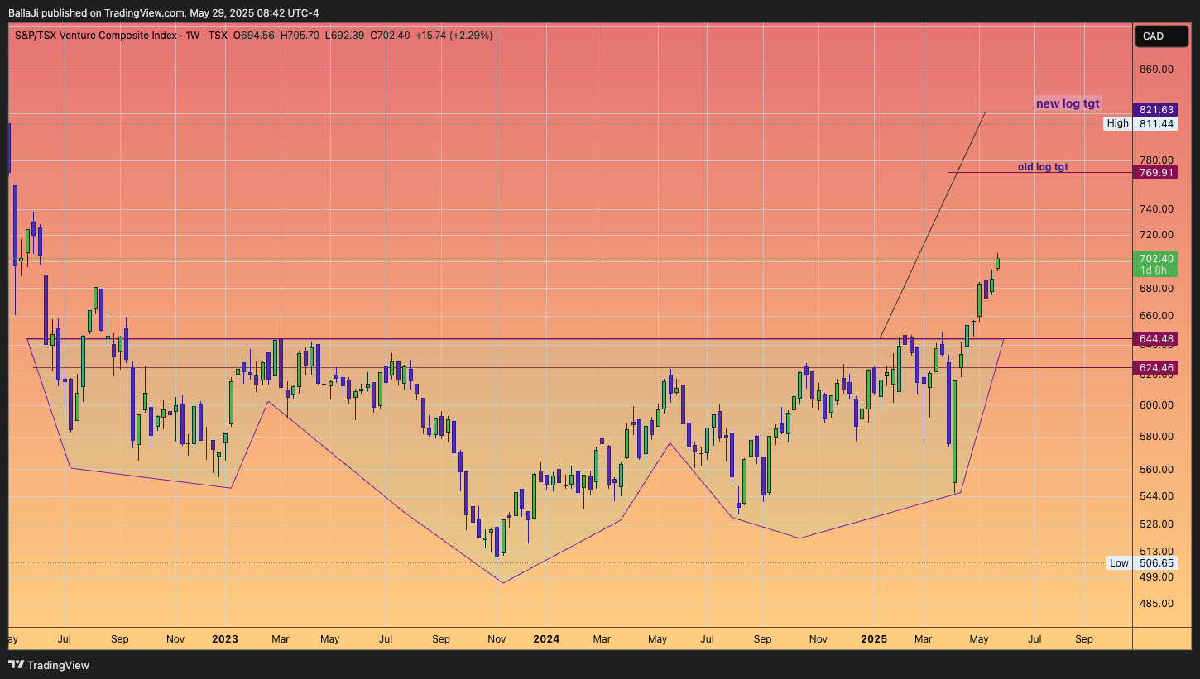
Task: Click the latest weekly candle near 702
Action: pos(998,262)
